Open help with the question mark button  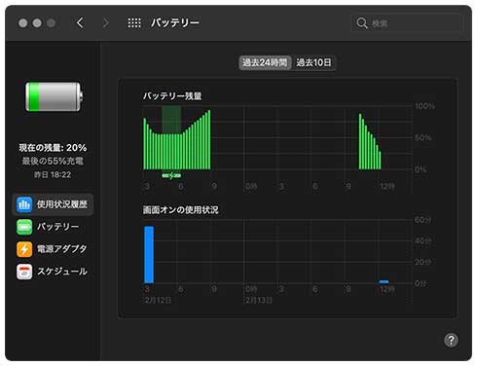(451, 340)
